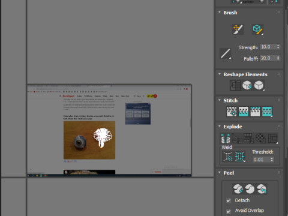Toggle Peel Mode icon
The height and width of the screenshot is (216, 288).
[250, 189]
